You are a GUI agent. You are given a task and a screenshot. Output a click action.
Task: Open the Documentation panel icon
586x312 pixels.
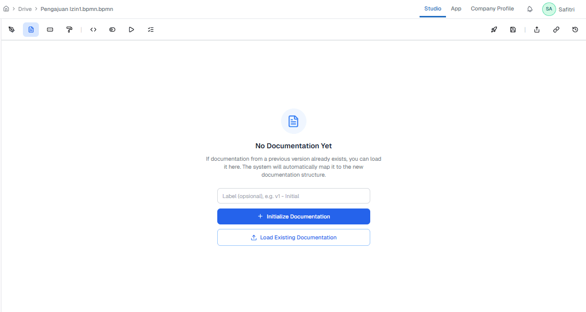[30, 29]
